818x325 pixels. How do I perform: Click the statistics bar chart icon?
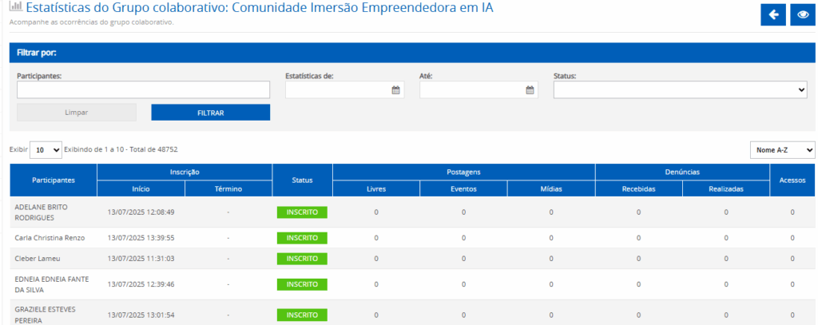15,9
